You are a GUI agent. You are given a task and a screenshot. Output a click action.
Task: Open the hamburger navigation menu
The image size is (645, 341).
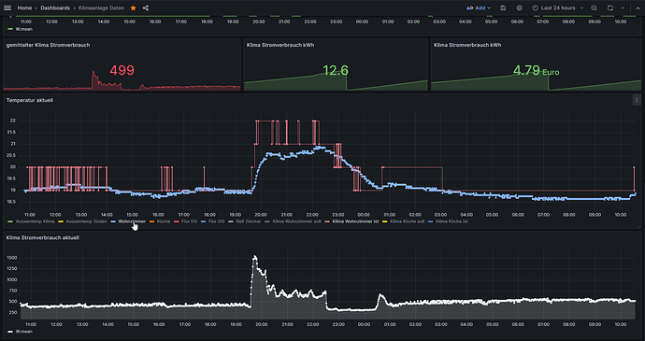(x=7, y=7)
